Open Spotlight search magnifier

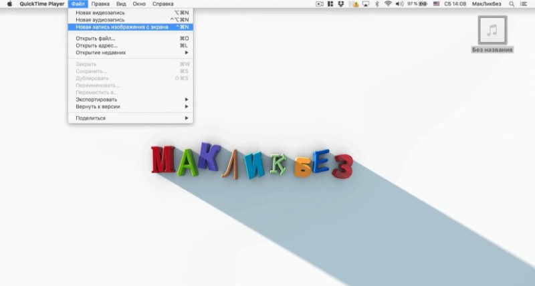click(512, 4)
